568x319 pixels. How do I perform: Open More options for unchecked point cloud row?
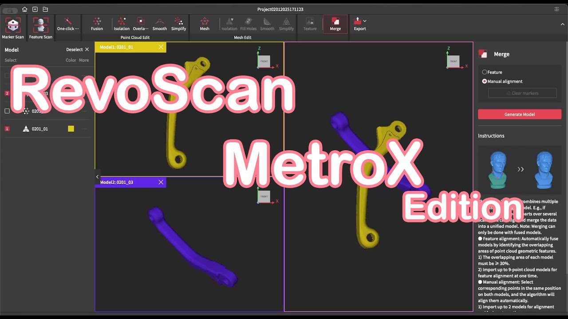pyautogui.click(x=84, y=111)
